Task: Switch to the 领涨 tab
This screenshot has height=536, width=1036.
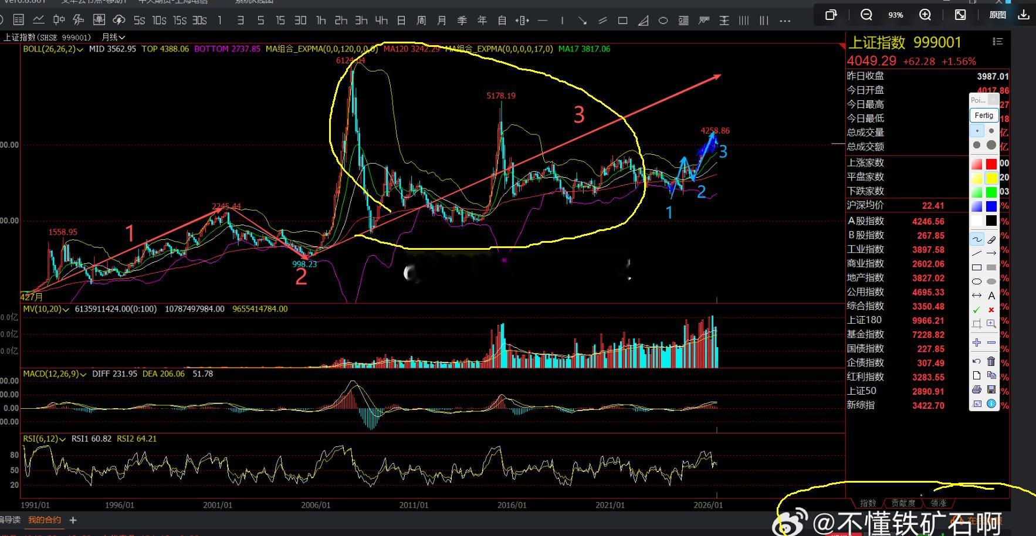Action: tap(938, 503)
